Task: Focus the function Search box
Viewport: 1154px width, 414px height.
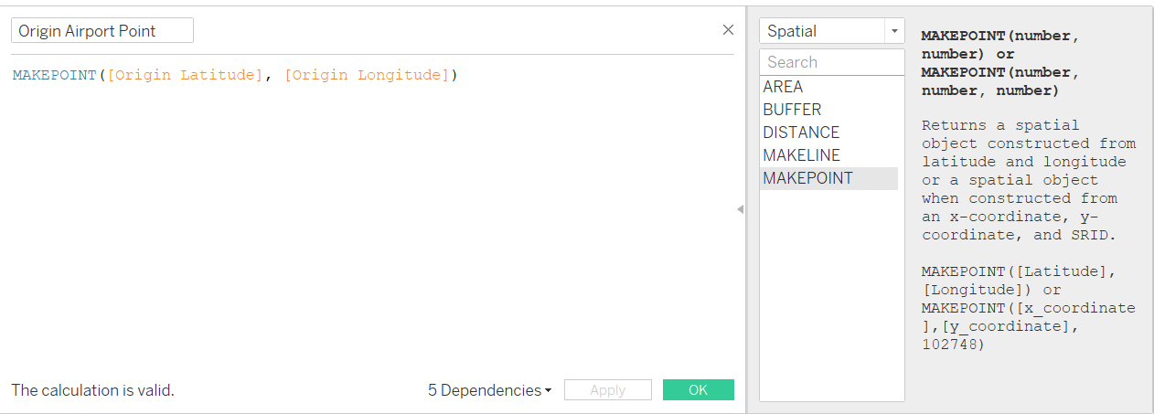Action: tap(831, 62)
